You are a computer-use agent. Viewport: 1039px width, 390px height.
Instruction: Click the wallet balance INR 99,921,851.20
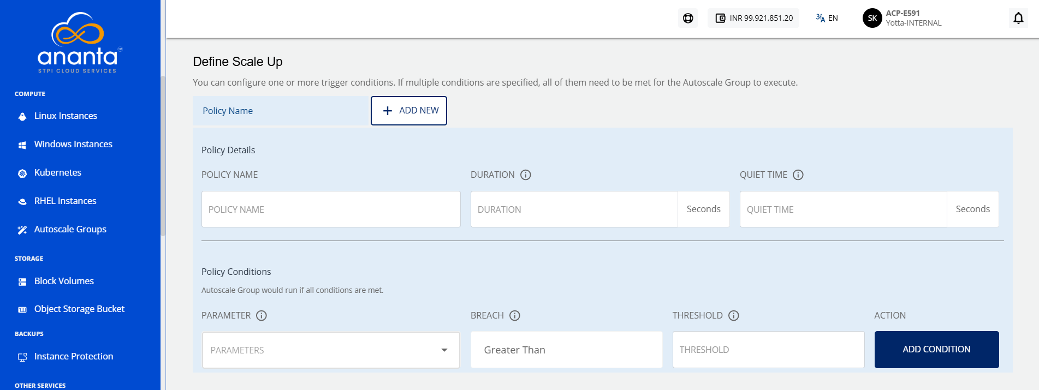point(753,18)
